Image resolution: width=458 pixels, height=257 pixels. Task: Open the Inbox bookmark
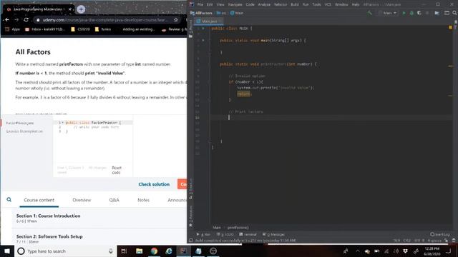point(45,29)
